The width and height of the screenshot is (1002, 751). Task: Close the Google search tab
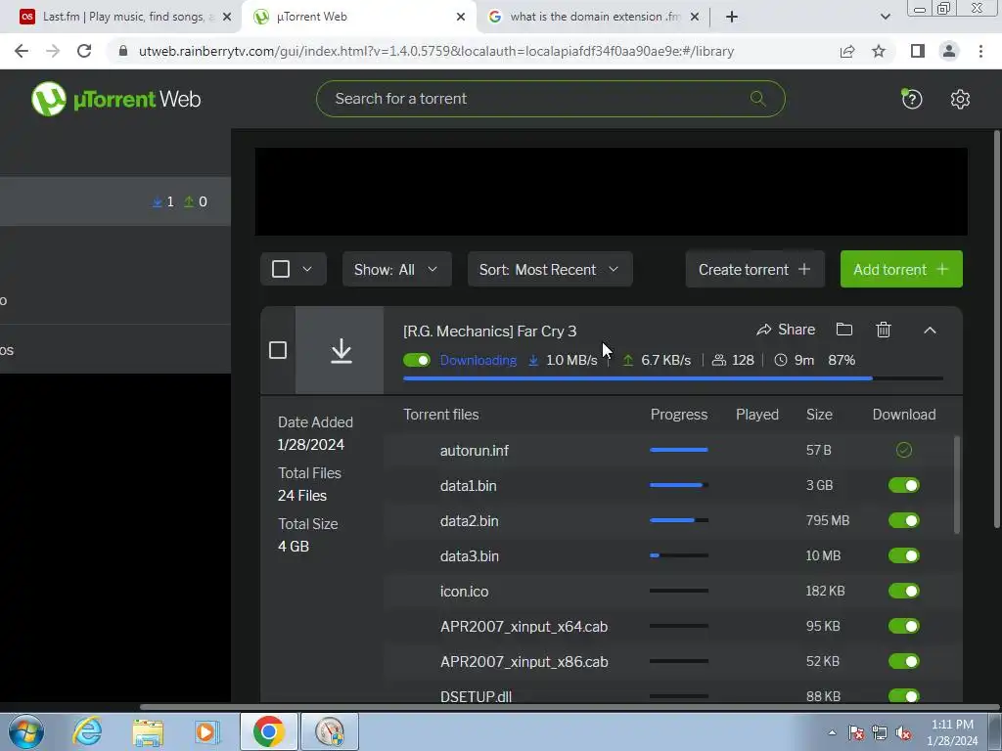click(695, 18)
